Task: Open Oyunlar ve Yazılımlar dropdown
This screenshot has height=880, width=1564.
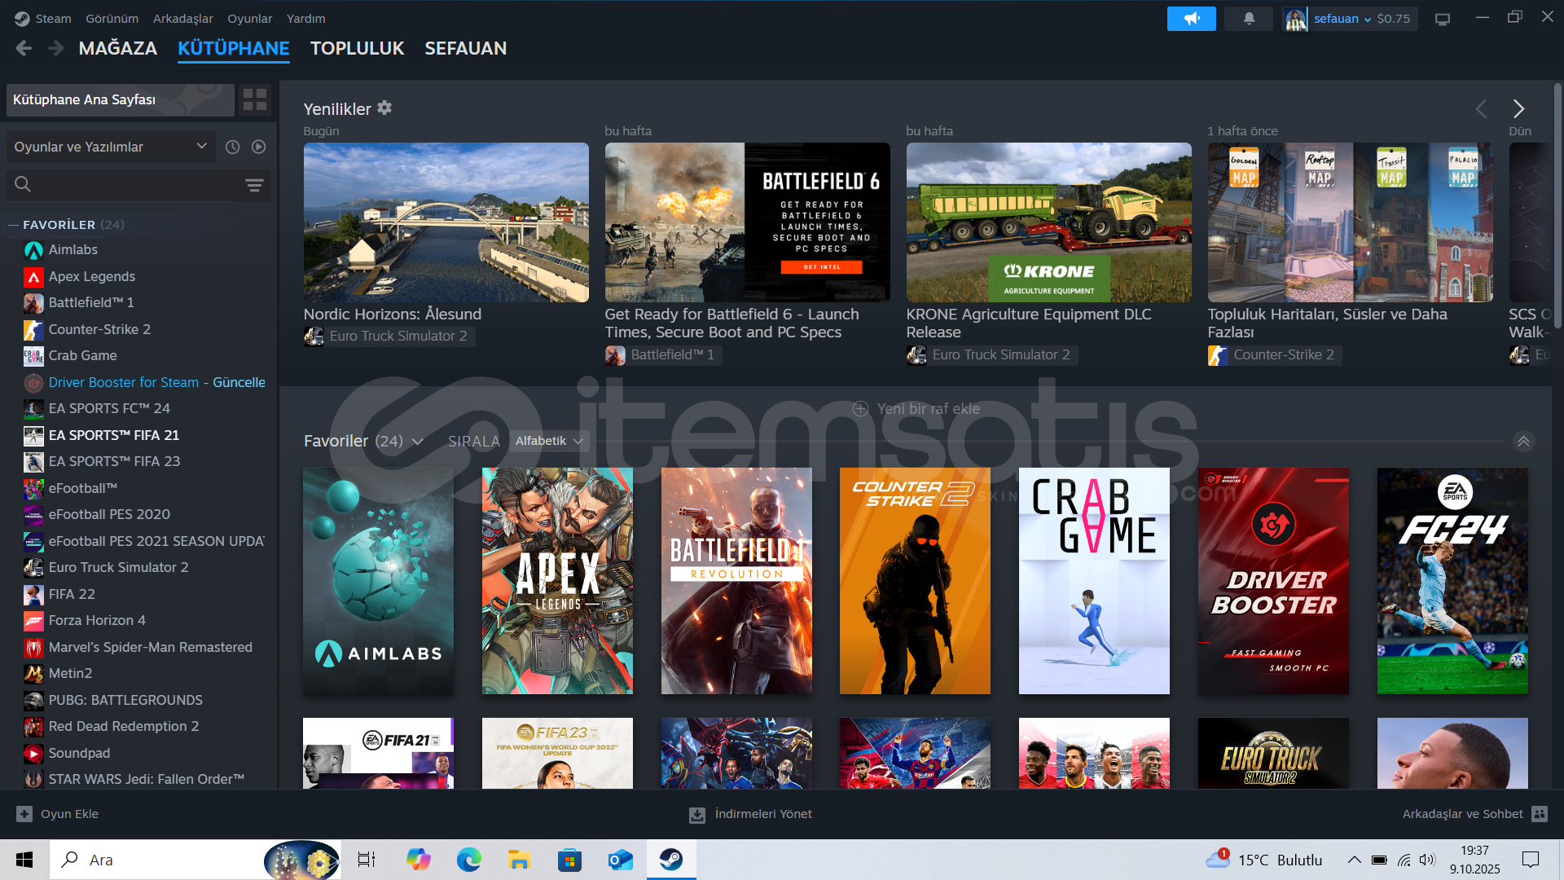Action: (110, 147)
